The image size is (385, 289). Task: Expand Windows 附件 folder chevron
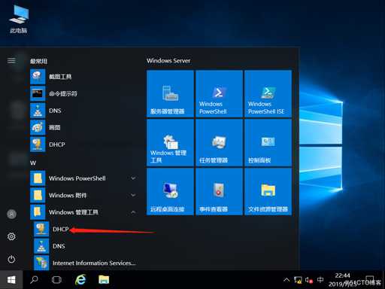(133, 195)
